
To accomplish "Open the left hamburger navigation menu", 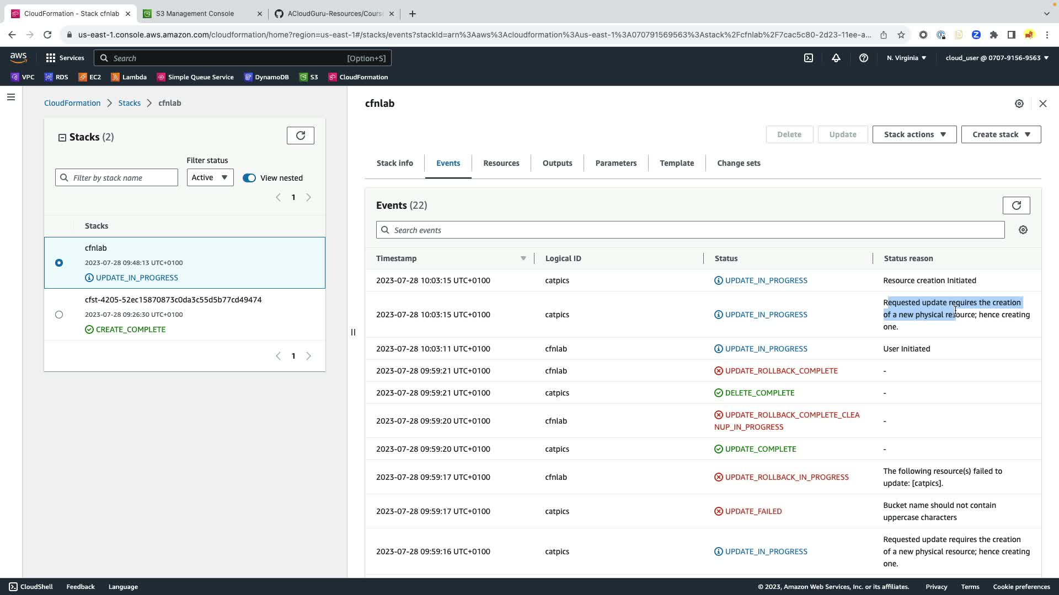I will coord(11,98).
